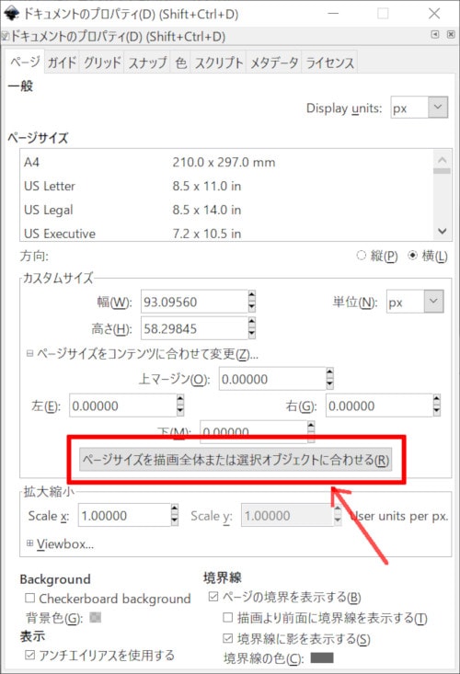Image resolution: width=460 pixels, height=674 pixels.
Task: Minimize the Document Properties window
Action: (x=333, y=13)
